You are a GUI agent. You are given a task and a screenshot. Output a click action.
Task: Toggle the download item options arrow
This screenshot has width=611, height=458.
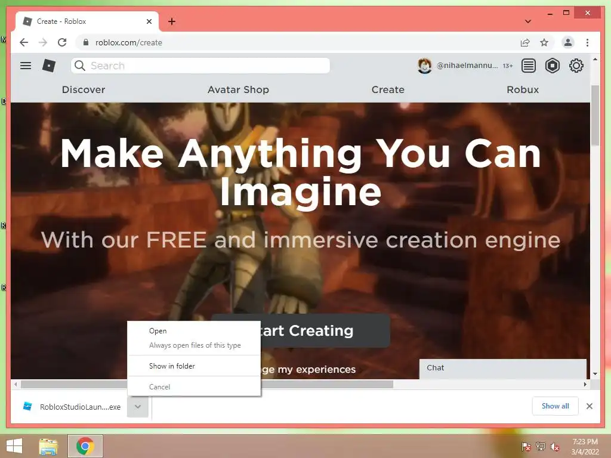[x=138, y=407]
